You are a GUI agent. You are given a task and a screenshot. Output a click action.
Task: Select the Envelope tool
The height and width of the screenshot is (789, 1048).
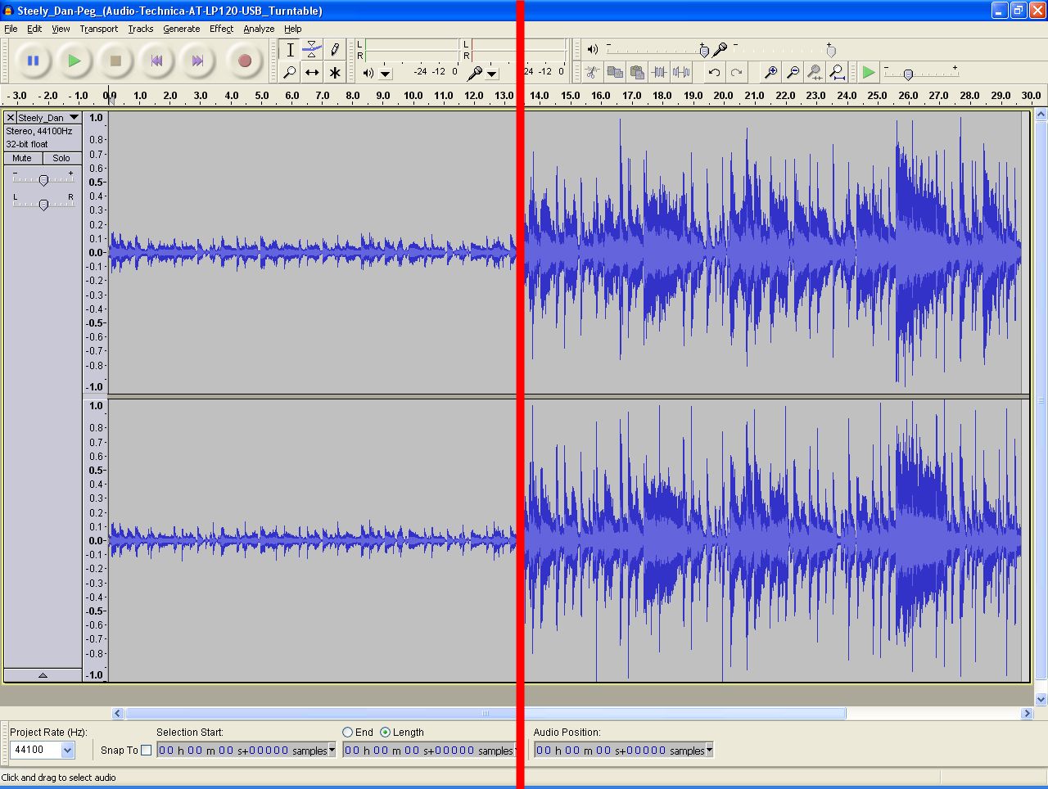(312, 50)
